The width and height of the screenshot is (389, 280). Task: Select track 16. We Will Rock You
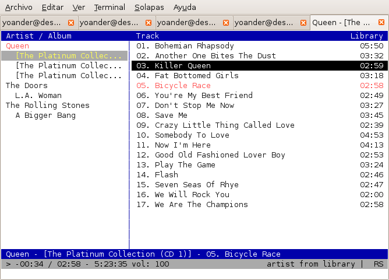click(x=260, y=195)
